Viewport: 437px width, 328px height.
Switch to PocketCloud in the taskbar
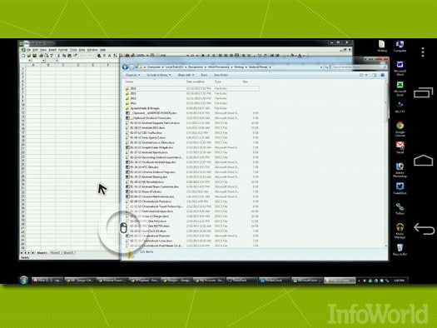point(274,281)
